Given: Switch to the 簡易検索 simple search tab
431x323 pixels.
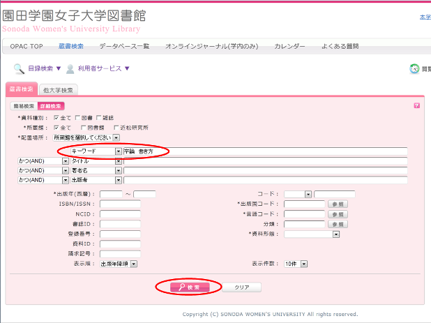Looking at the screenshot, I should click(24, 106).
